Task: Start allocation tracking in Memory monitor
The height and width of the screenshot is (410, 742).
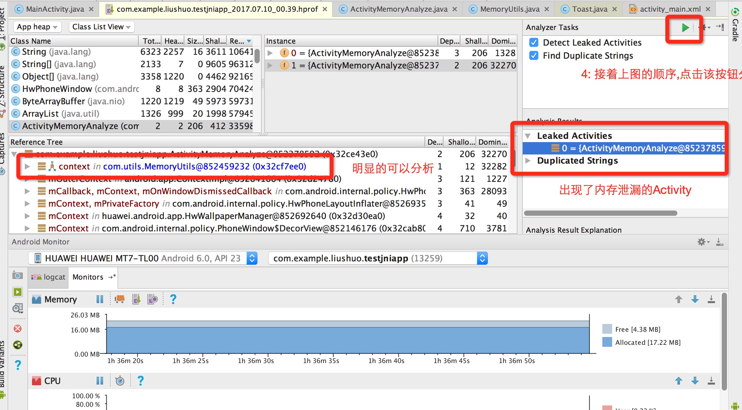Action: (x=153, y=299)
